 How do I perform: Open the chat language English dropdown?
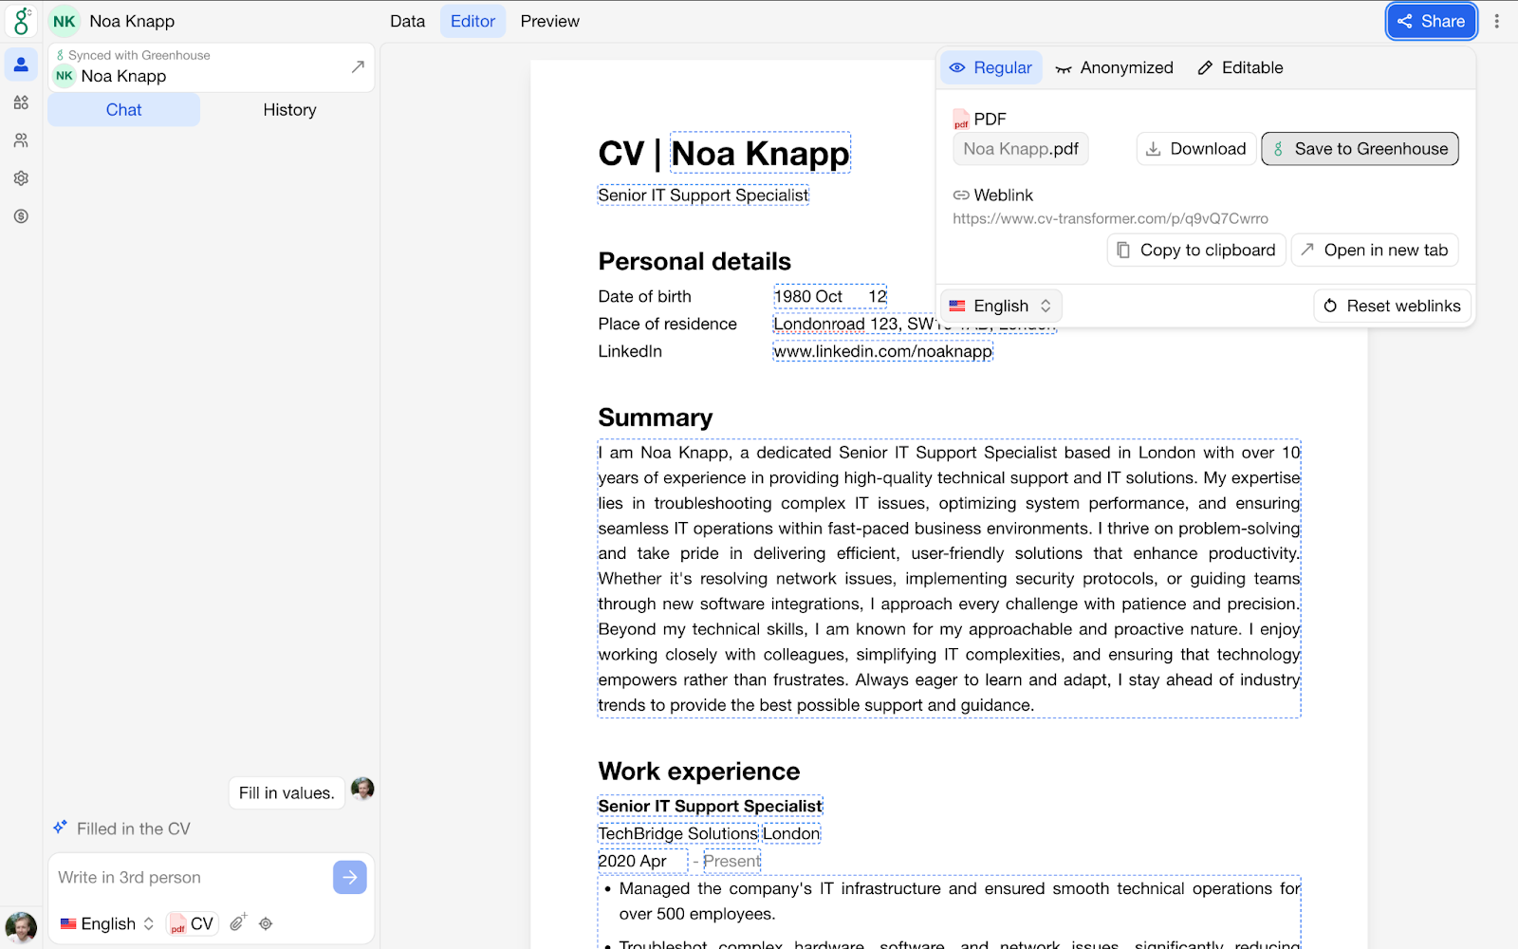(x=107, y=923)
